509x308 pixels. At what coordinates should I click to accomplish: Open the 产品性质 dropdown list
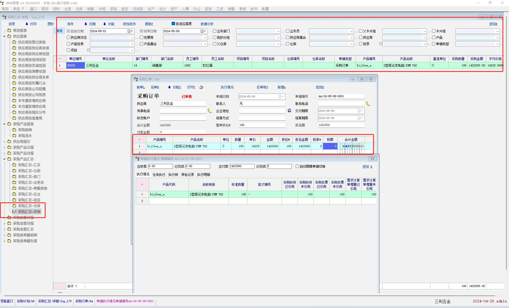tap(132, 44)
